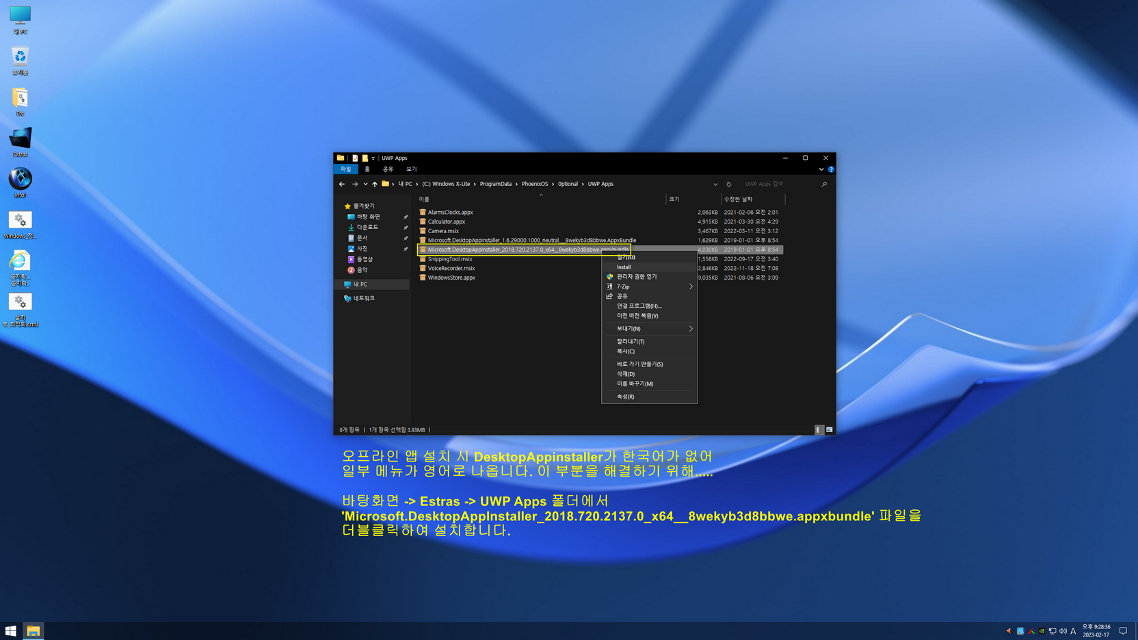This screenshot has width=1138, height=640.
Task: Click the taskbar clock and date
Action: coord(1096,631)
